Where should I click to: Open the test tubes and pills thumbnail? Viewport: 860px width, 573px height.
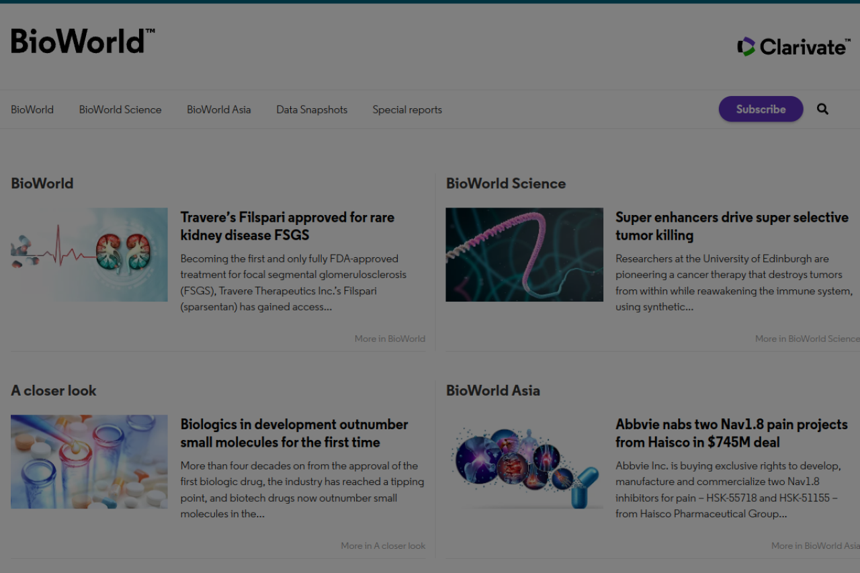[x=89, y=461]
